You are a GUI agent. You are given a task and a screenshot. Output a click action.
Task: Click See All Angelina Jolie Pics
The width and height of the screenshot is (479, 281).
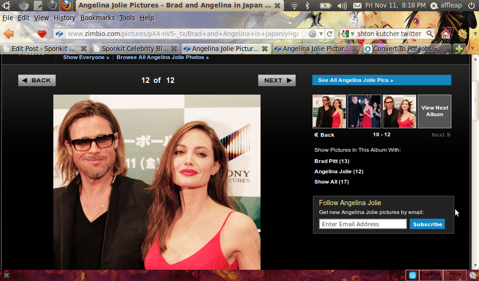382,80
